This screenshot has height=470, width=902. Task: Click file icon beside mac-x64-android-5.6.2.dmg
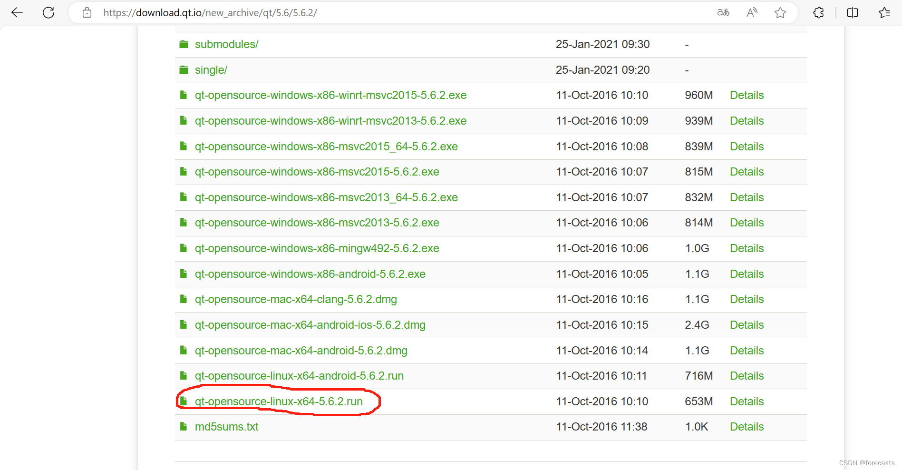point(183,351)
